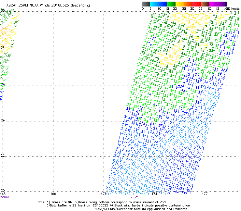Click the '24' latitude axis label
The width and height of the screenshot is (241, 211).
pyautogui.click(x=3, y=120)
